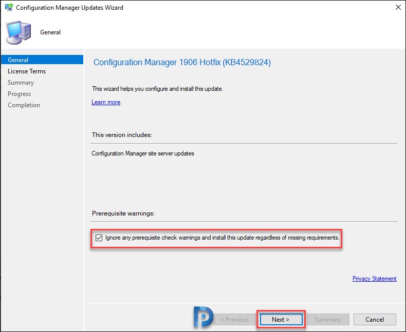406x332 pixels.
Task: Select Summary step in sidebar
Action: 21,83
